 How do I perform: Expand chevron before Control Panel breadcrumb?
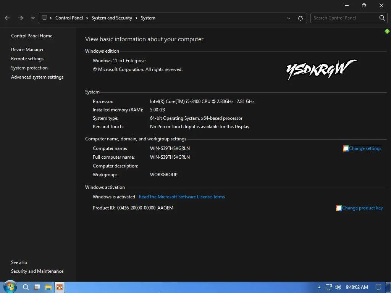51,18
